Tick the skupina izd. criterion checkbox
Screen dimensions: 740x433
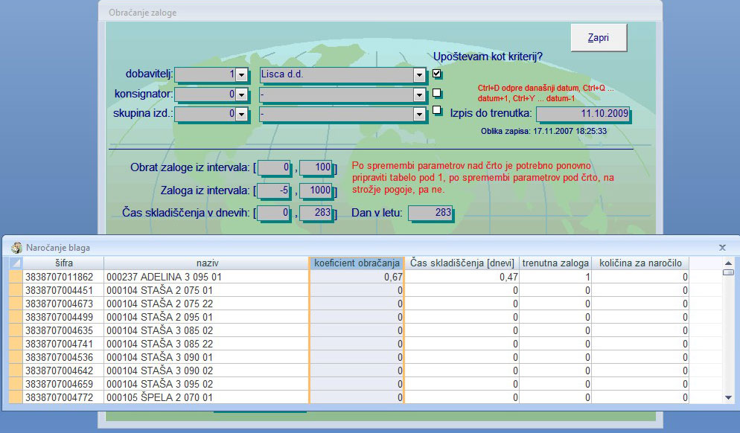click(x=437, y=112)
